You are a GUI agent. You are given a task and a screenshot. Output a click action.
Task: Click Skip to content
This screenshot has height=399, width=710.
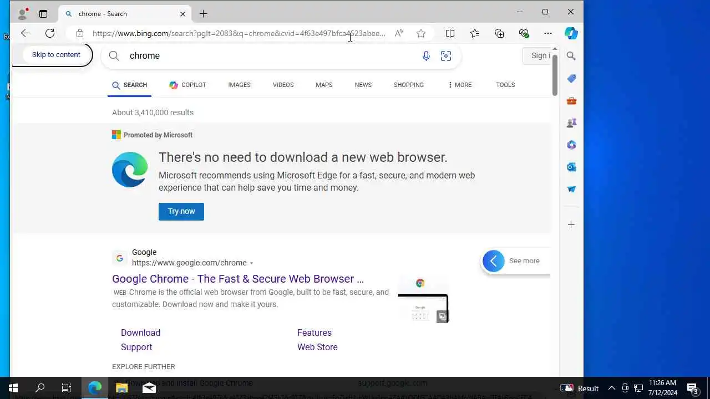pyautogui.click(x=56, y=54)
